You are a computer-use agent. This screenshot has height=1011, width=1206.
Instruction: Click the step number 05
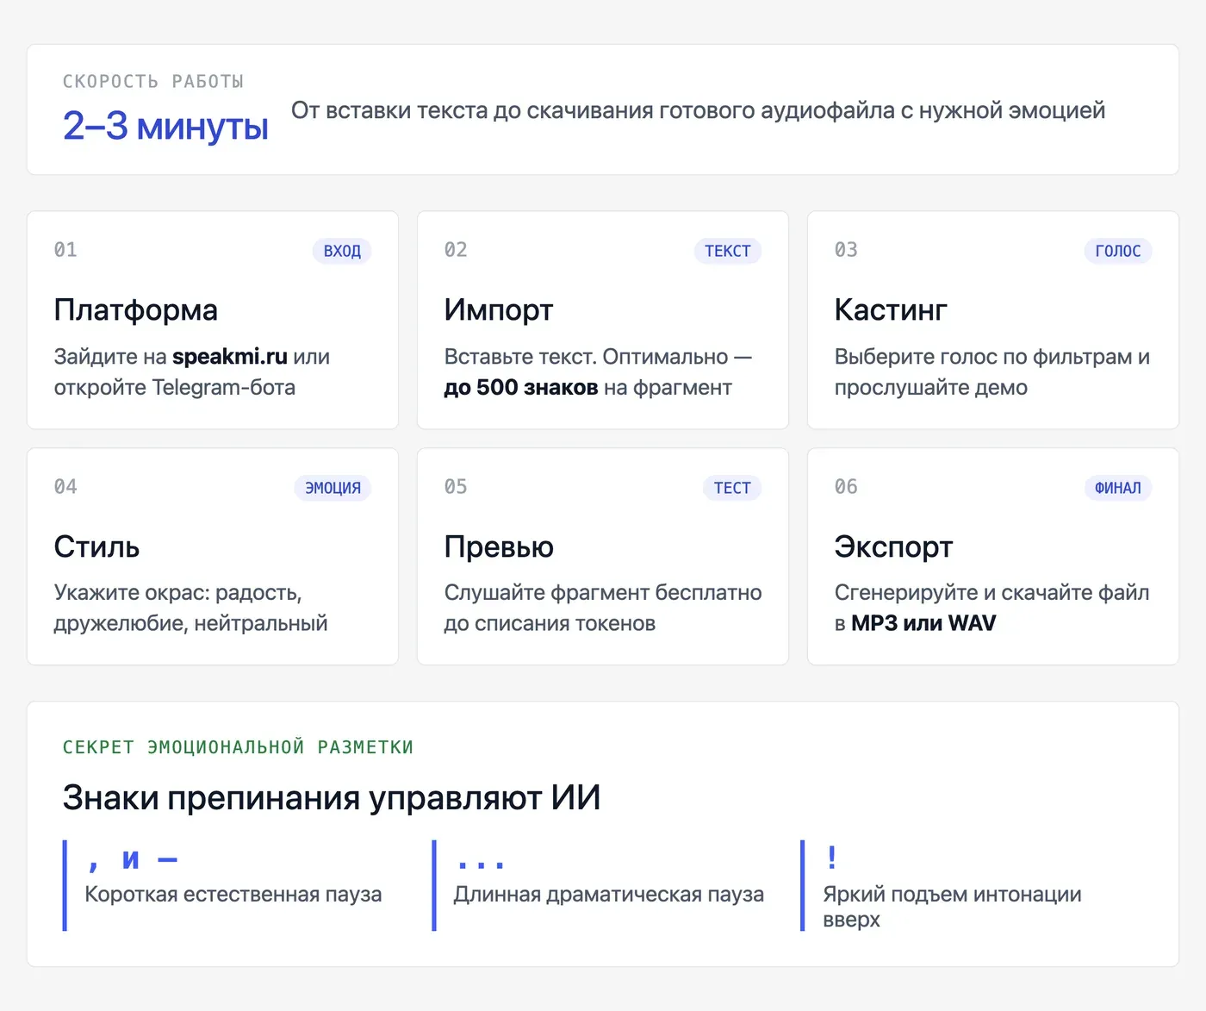coord(456,487)
